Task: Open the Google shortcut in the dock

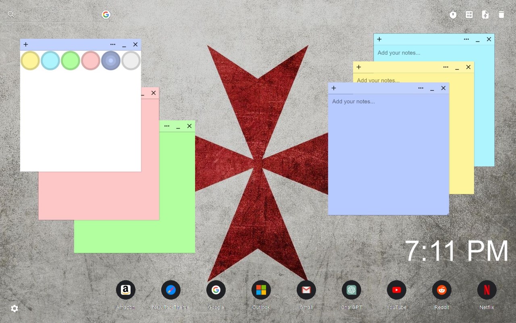Action: (x=216, y=290)
